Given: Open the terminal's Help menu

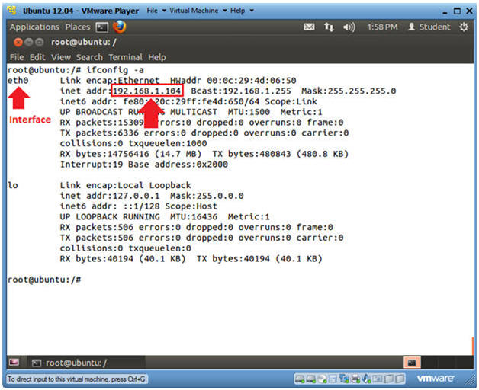Looking at the screenshot, I should click(x=157, y=57).
